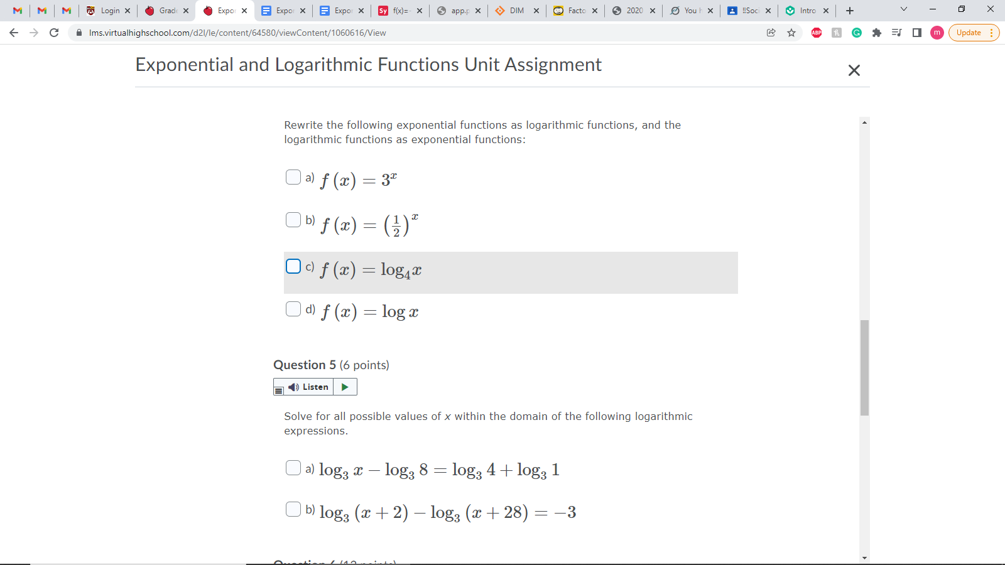
Task: Check option b) in Question 5
Action: [x=293, y=509]
